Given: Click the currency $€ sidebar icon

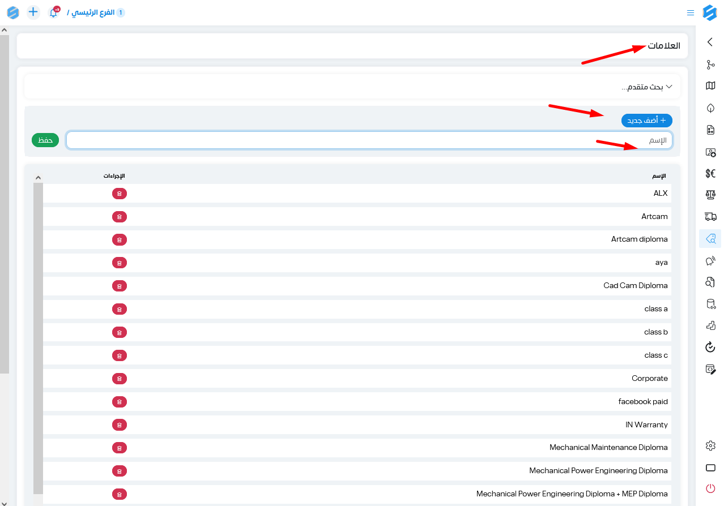Looking at the screenshot, I should [x=710, y=173].
